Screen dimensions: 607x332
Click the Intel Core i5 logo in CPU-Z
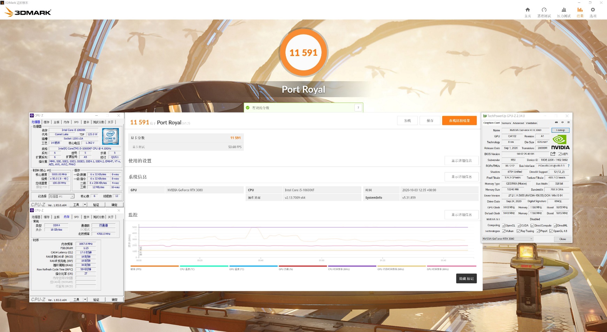(110, 136)
